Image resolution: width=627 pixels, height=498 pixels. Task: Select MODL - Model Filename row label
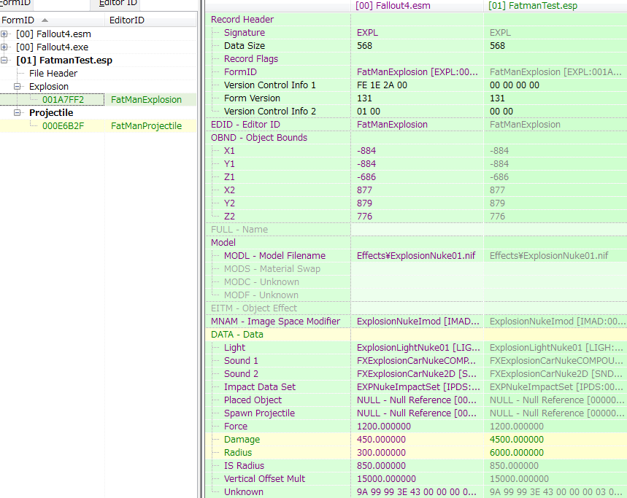coord(274,256)
